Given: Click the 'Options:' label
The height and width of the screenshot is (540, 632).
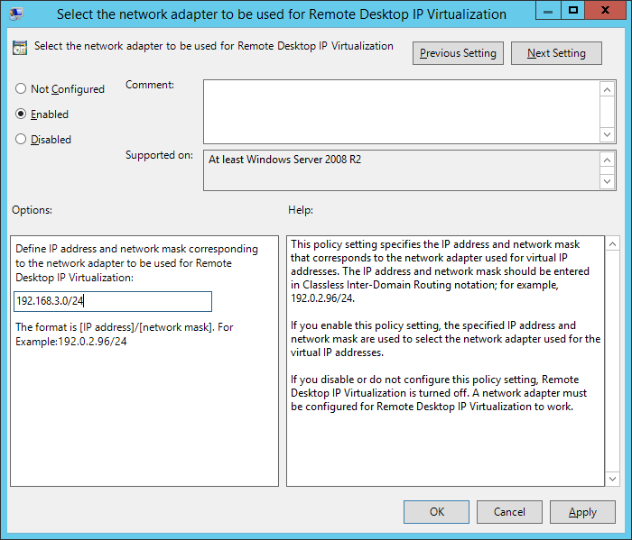Looking at the screenshot, I should coord(32,210).
